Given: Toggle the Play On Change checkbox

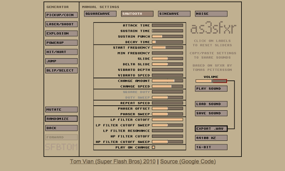Looking at the screenshot, I should 154,148.
